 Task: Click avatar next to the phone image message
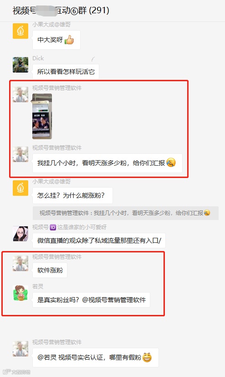click(x=20, y=94)
